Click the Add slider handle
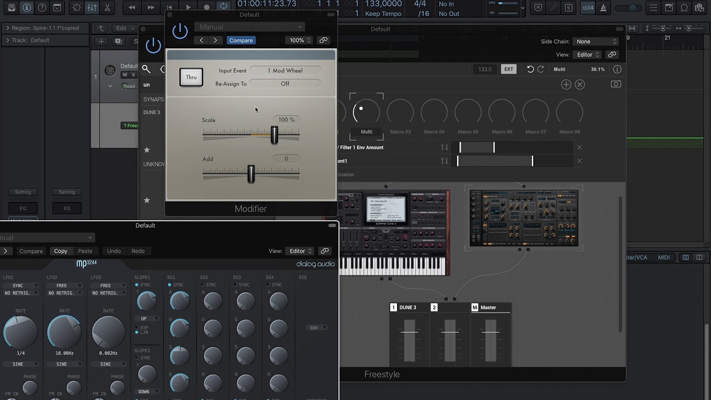The width and height of the screenshot is (711, 400). tap(251, 174)
